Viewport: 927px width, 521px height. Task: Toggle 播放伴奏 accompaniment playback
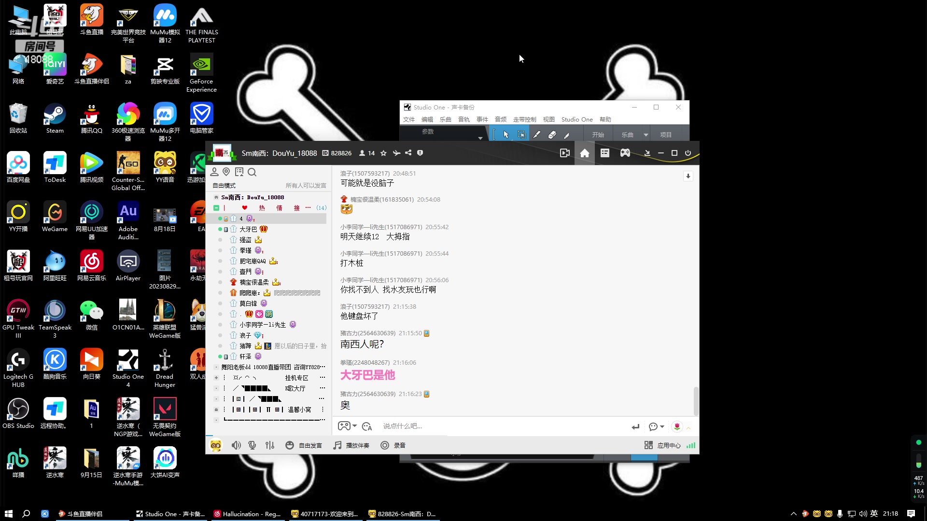(351, 445)
